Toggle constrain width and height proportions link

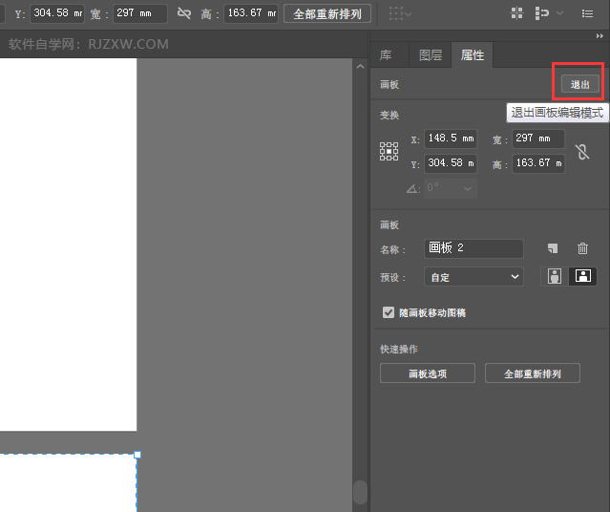click(582, 151)
